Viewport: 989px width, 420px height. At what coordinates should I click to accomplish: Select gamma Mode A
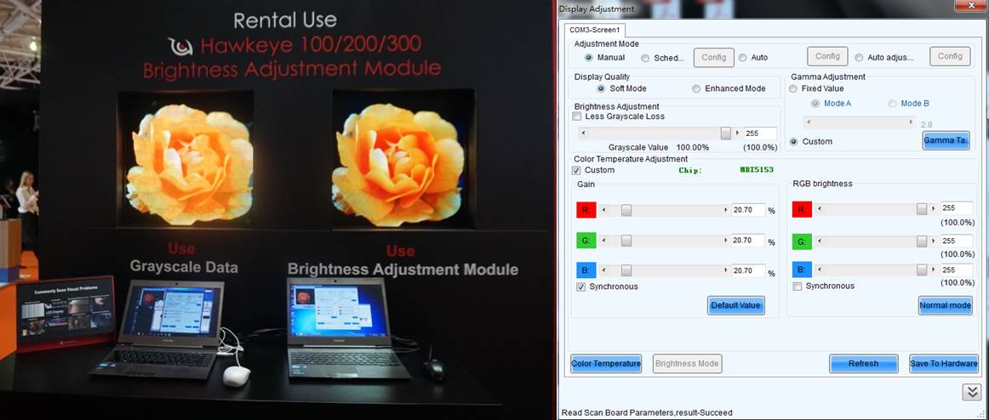(x=815, y=103)
